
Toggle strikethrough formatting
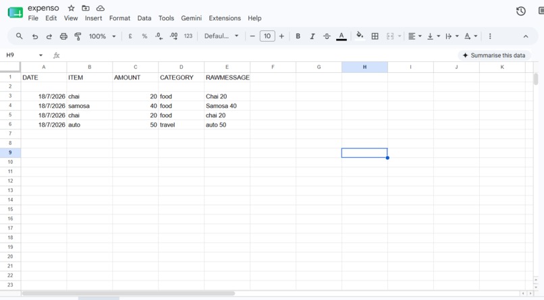[327, 36]
